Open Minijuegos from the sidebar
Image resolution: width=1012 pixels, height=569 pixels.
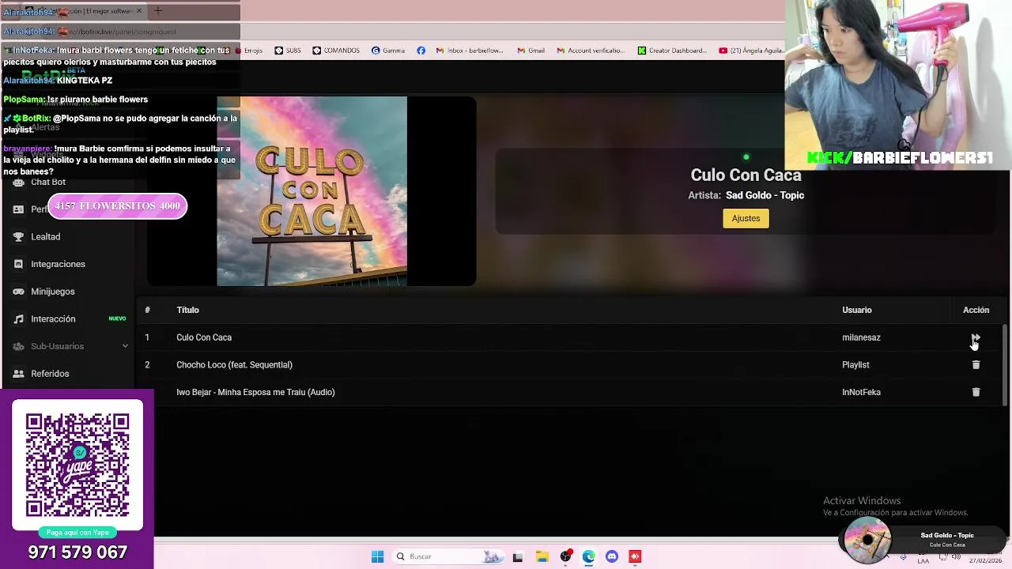(x=53, y=292)
